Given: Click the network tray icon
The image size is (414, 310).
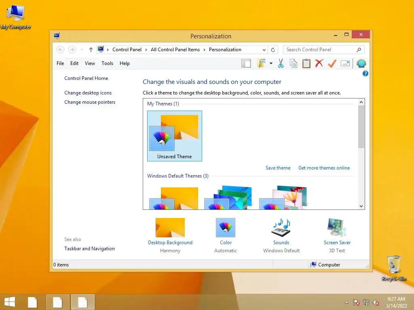Looking at the screenshot, I should point(366,302).
